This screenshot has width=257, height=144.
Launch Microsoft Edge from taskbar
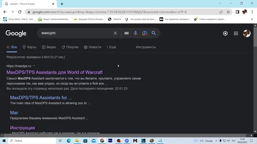coord(69,140)
